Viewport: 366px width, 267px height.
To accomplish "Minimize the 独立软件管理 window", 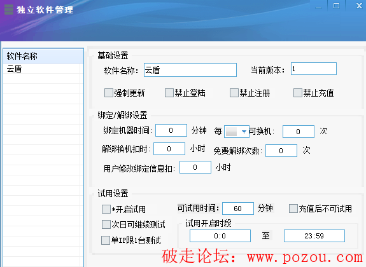I will [318, 6].
